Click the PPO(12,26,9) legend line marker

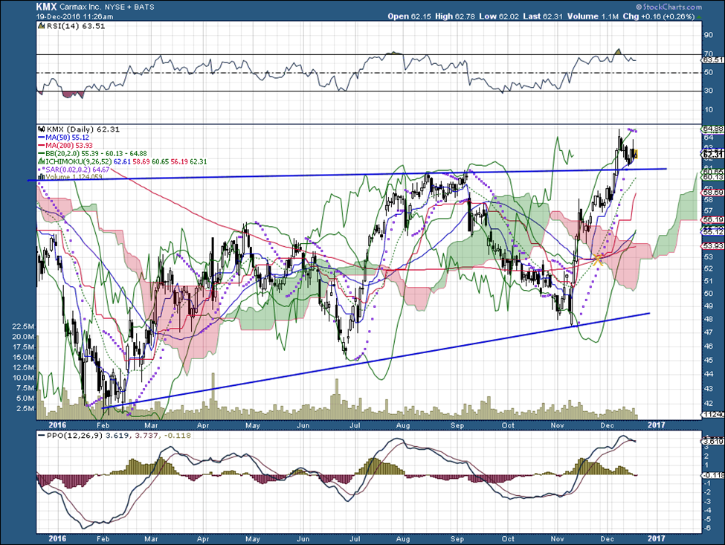coord(42,436)
